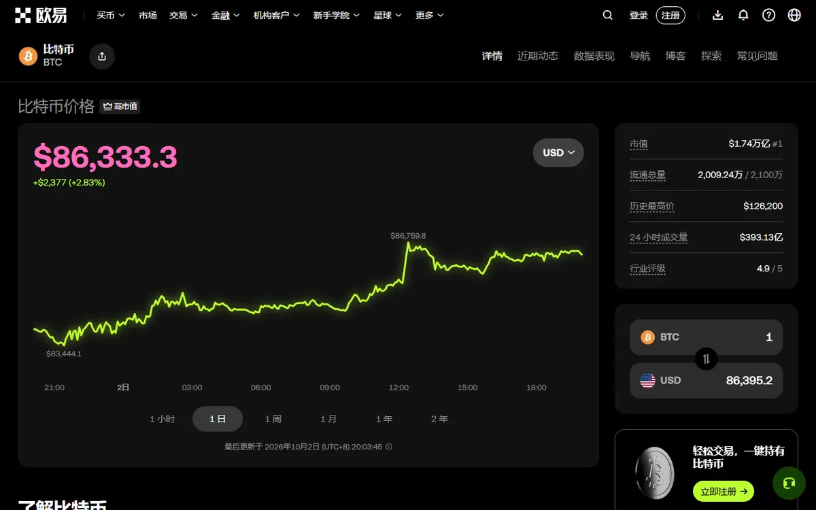Select the 1 日 chart range

[218, 419]
